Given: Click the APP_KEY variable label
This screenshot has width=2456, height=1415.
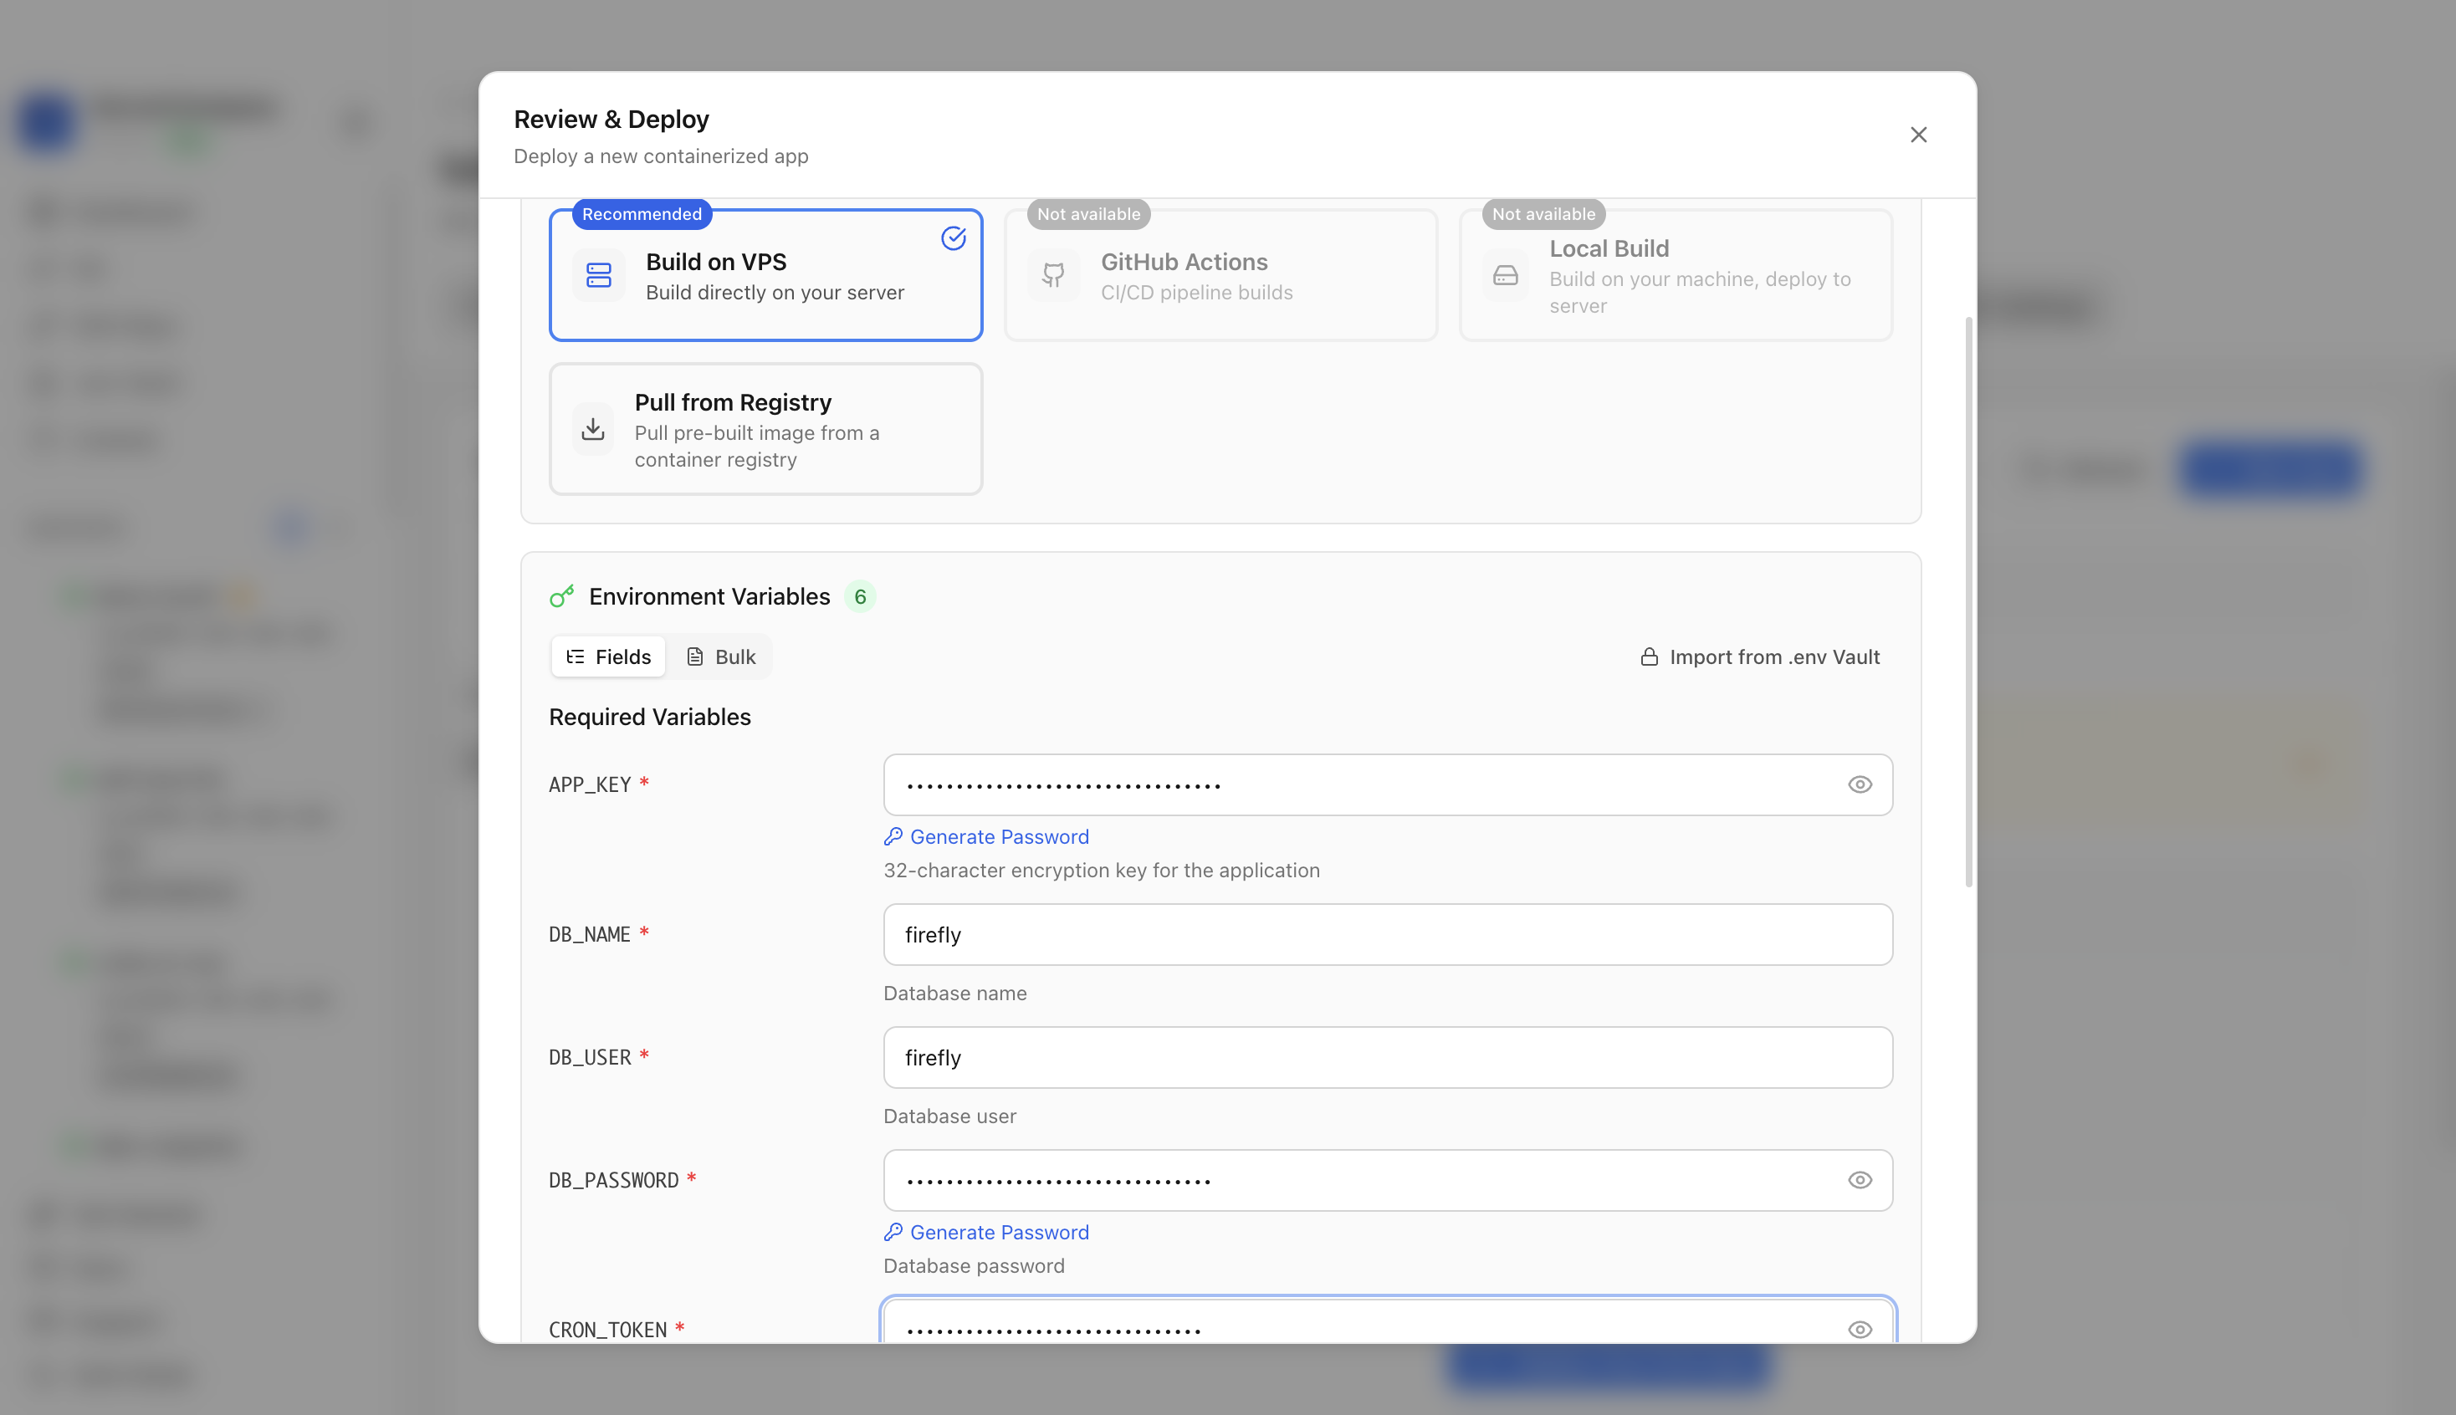Looking at the screenshot, I should (590, 784).
